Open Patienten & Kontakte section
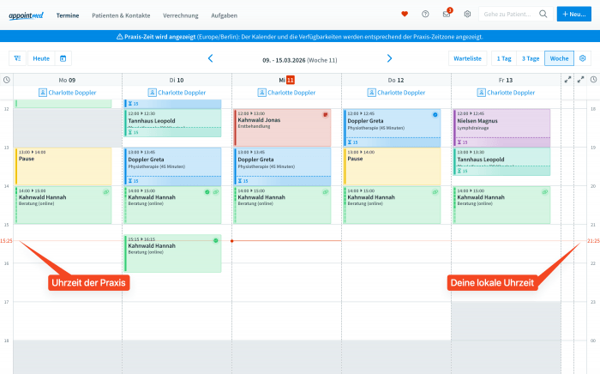Viewport: 600px width, 374px height. pos(121,15)
